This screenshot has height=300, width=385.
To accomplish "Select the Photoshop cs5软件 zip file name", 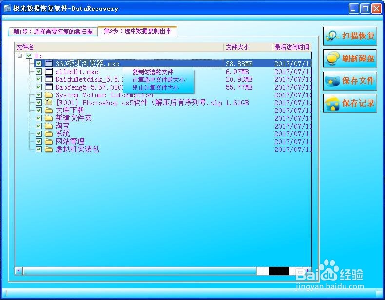I will [139, 103].
